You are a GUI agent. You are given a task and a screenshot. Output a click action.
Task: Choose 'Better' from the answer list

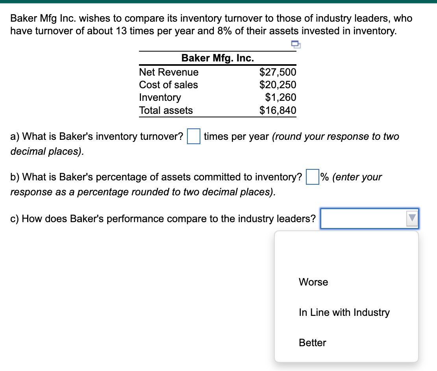pyautogui.click(x=312, y=343)
